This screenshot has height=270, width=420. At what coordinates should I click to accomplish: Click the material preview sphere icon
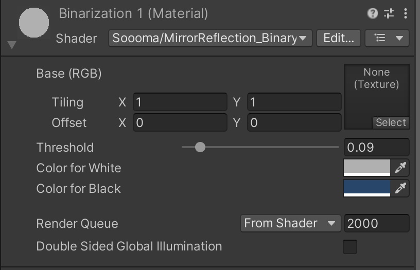pyautogui.click(x=34, y=22)
